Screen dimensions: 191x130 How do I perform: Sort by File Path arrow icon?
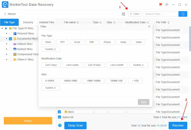[x=168, y=22]
